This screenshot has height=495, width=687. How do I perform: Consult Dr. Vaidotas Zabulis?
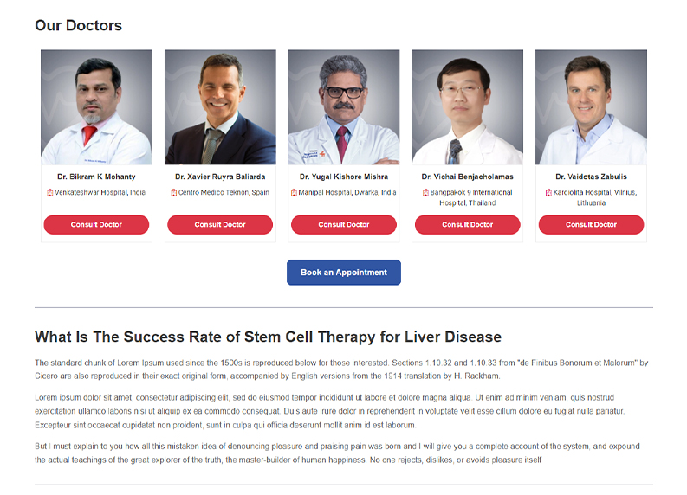[591, 225]
